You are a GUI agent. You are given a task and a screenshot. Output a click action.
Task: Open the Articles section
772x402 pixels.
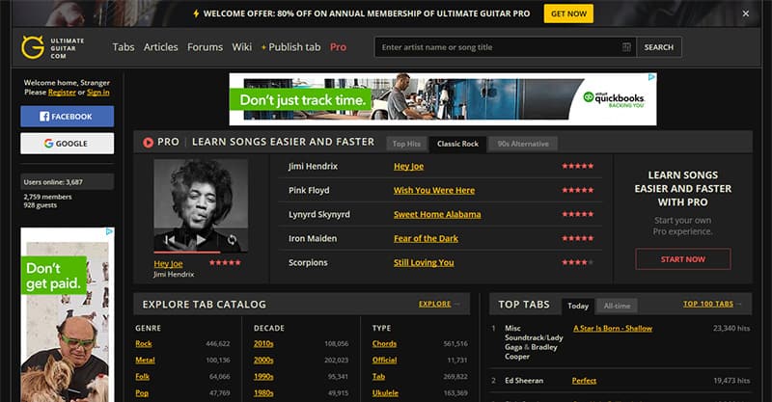coord(160,47)
